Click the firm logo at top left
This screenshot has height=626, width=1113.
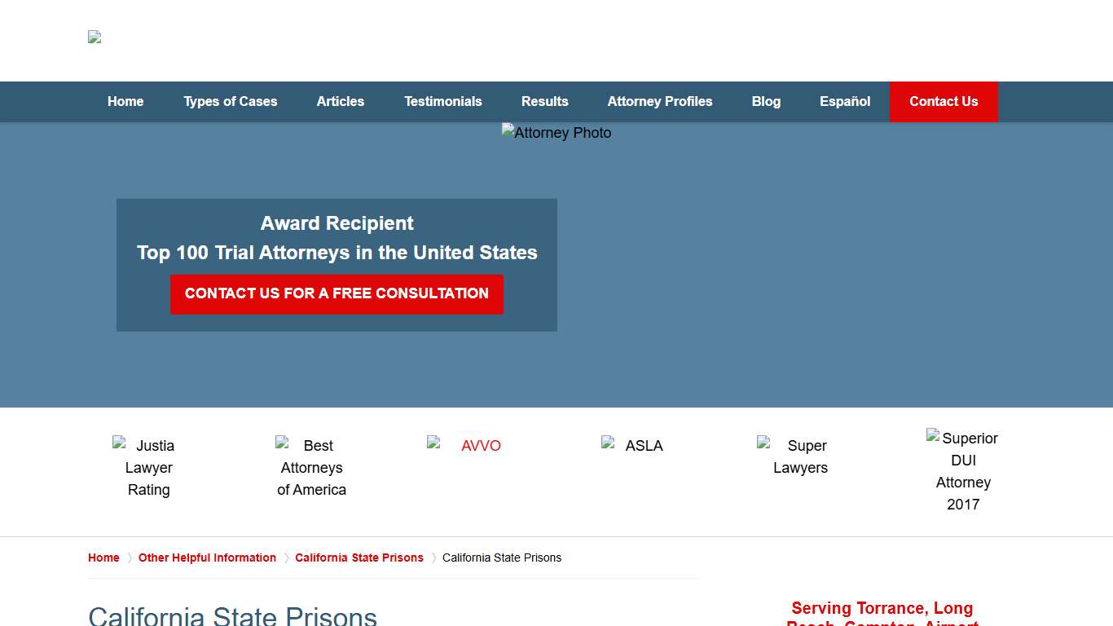(94, 37)
